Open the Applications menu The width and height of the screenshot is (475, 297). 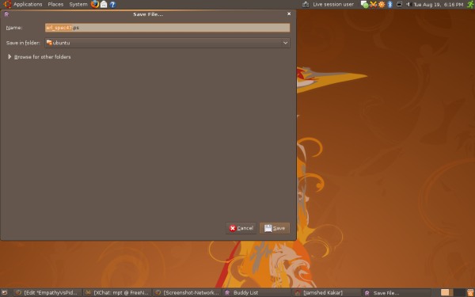tap(28, 4)
